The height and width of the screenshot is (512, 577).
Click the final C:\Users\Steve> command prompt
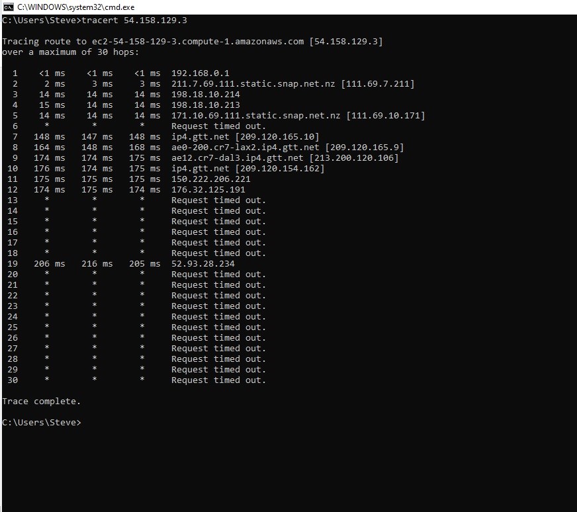(x=41, y=423)
